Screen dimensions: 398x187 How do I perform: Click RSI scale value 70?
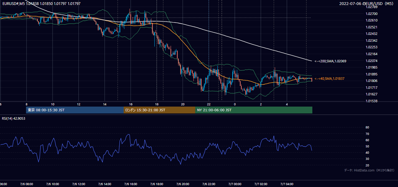coord(367,134)
